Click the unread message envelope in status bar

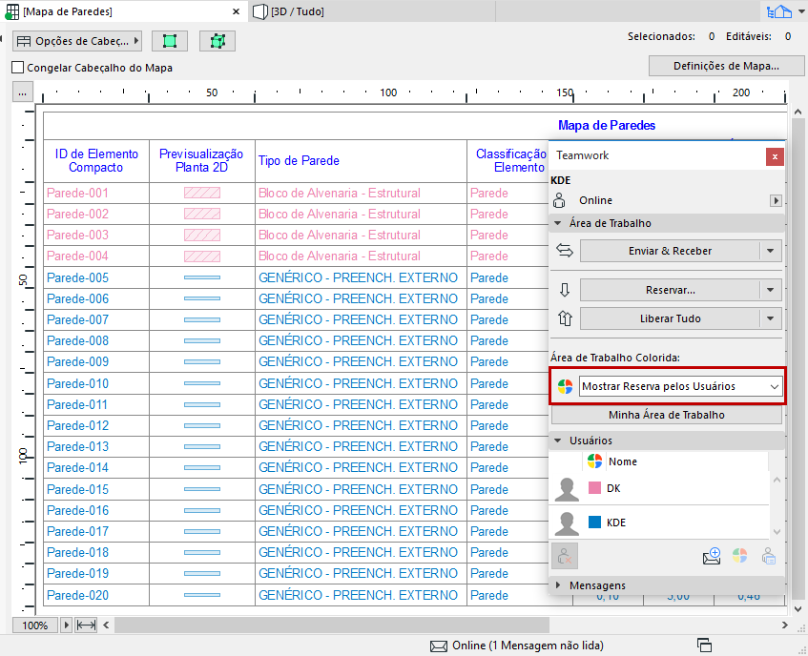(x=439, y=646)
